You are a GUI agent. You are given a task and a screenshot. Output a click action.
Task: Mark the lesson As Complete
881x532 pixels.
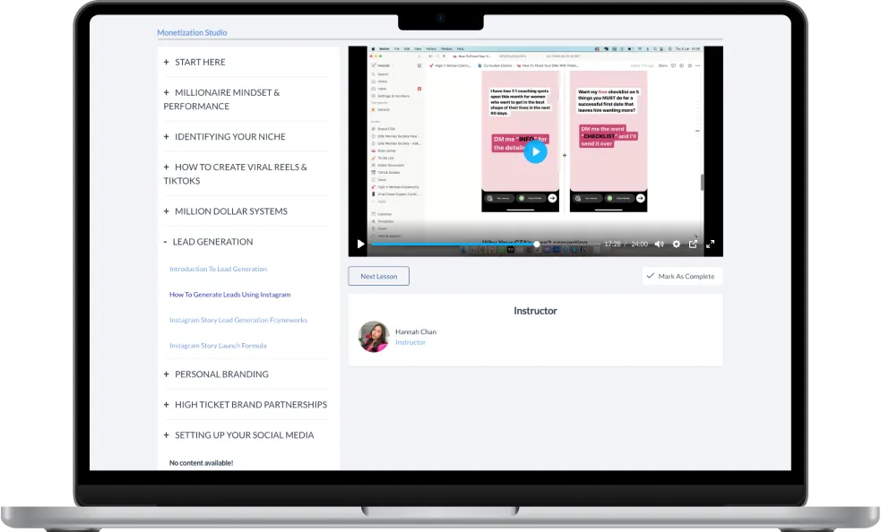point(682,276)
